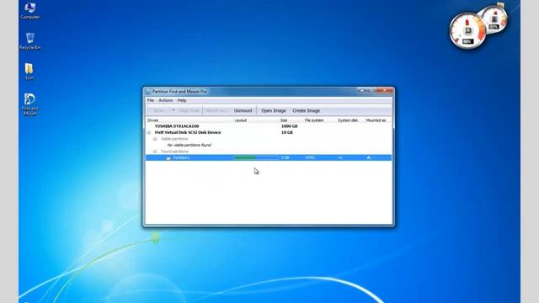Select the Icon folder on desktop
This screenshot has width=539, height=303.
click(29, 72)
